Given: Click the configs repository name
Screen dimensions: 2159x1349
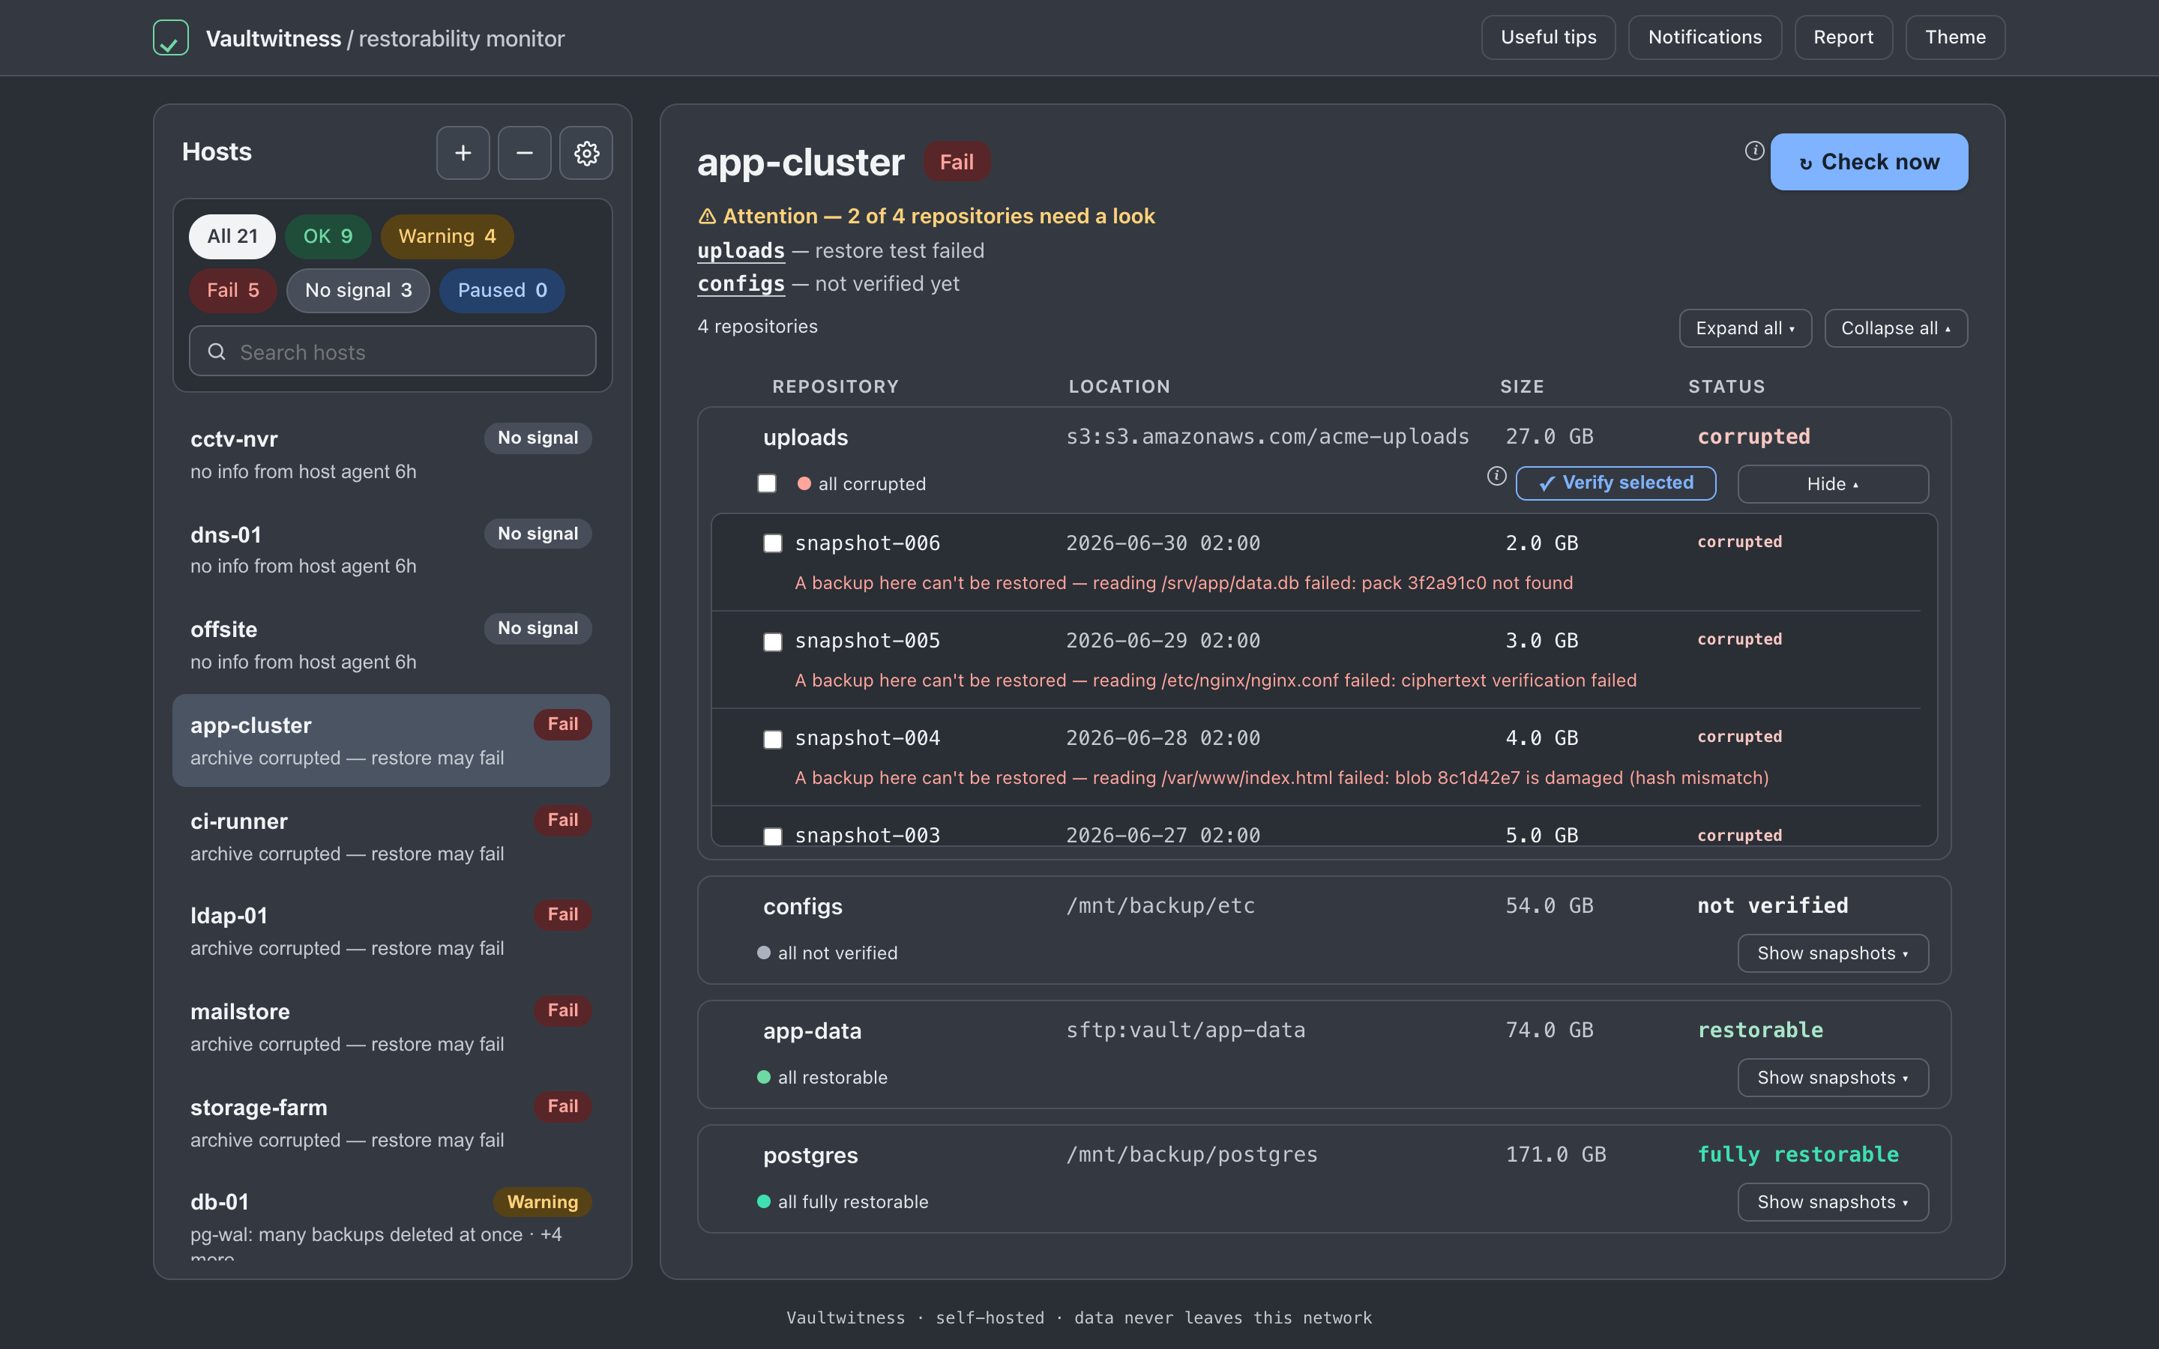Looking at the screenshot, I should pos(802,907).
